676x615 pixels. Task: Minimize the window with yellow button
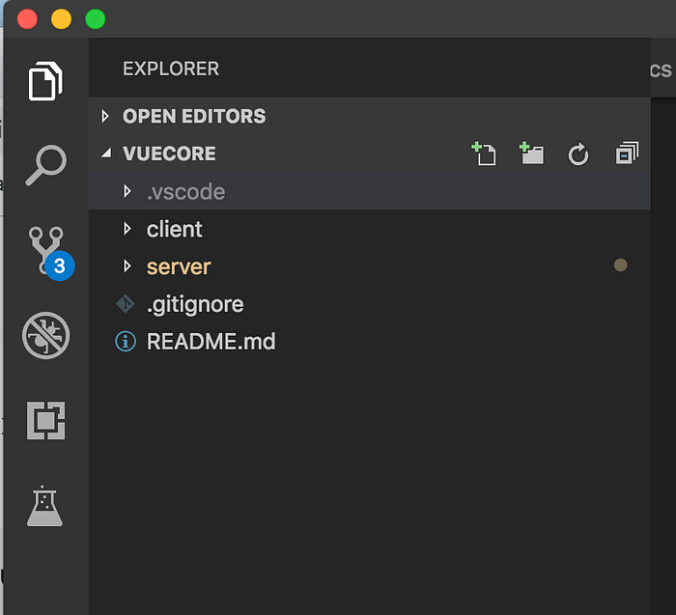click(x=61, y=19)
